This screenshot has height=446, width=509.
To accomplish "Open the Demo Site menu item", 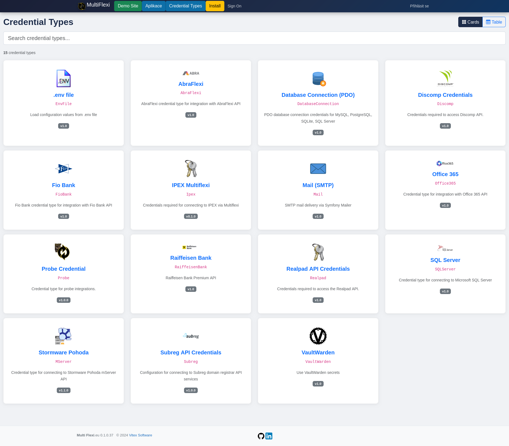I will point(128,6).
